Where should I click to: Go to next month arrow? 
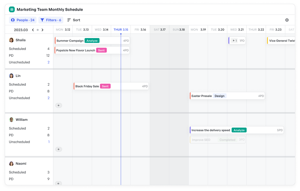tap(43, 30)
